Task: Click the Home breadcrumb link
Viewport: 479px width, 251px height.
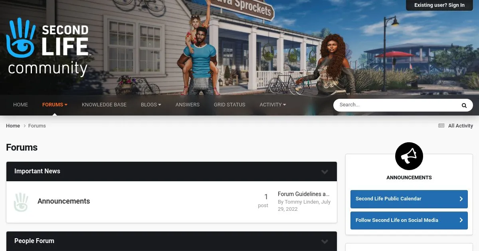Action: point(13,126)
